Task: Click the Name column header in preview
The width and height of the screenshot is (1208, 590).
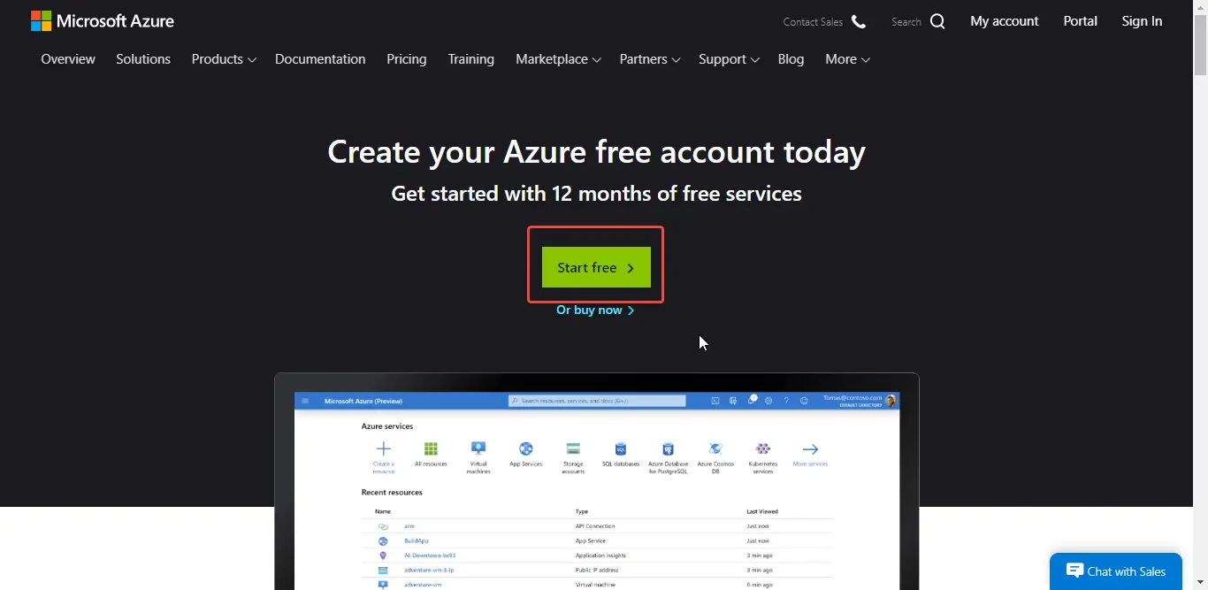Action: tap(383, 511)
